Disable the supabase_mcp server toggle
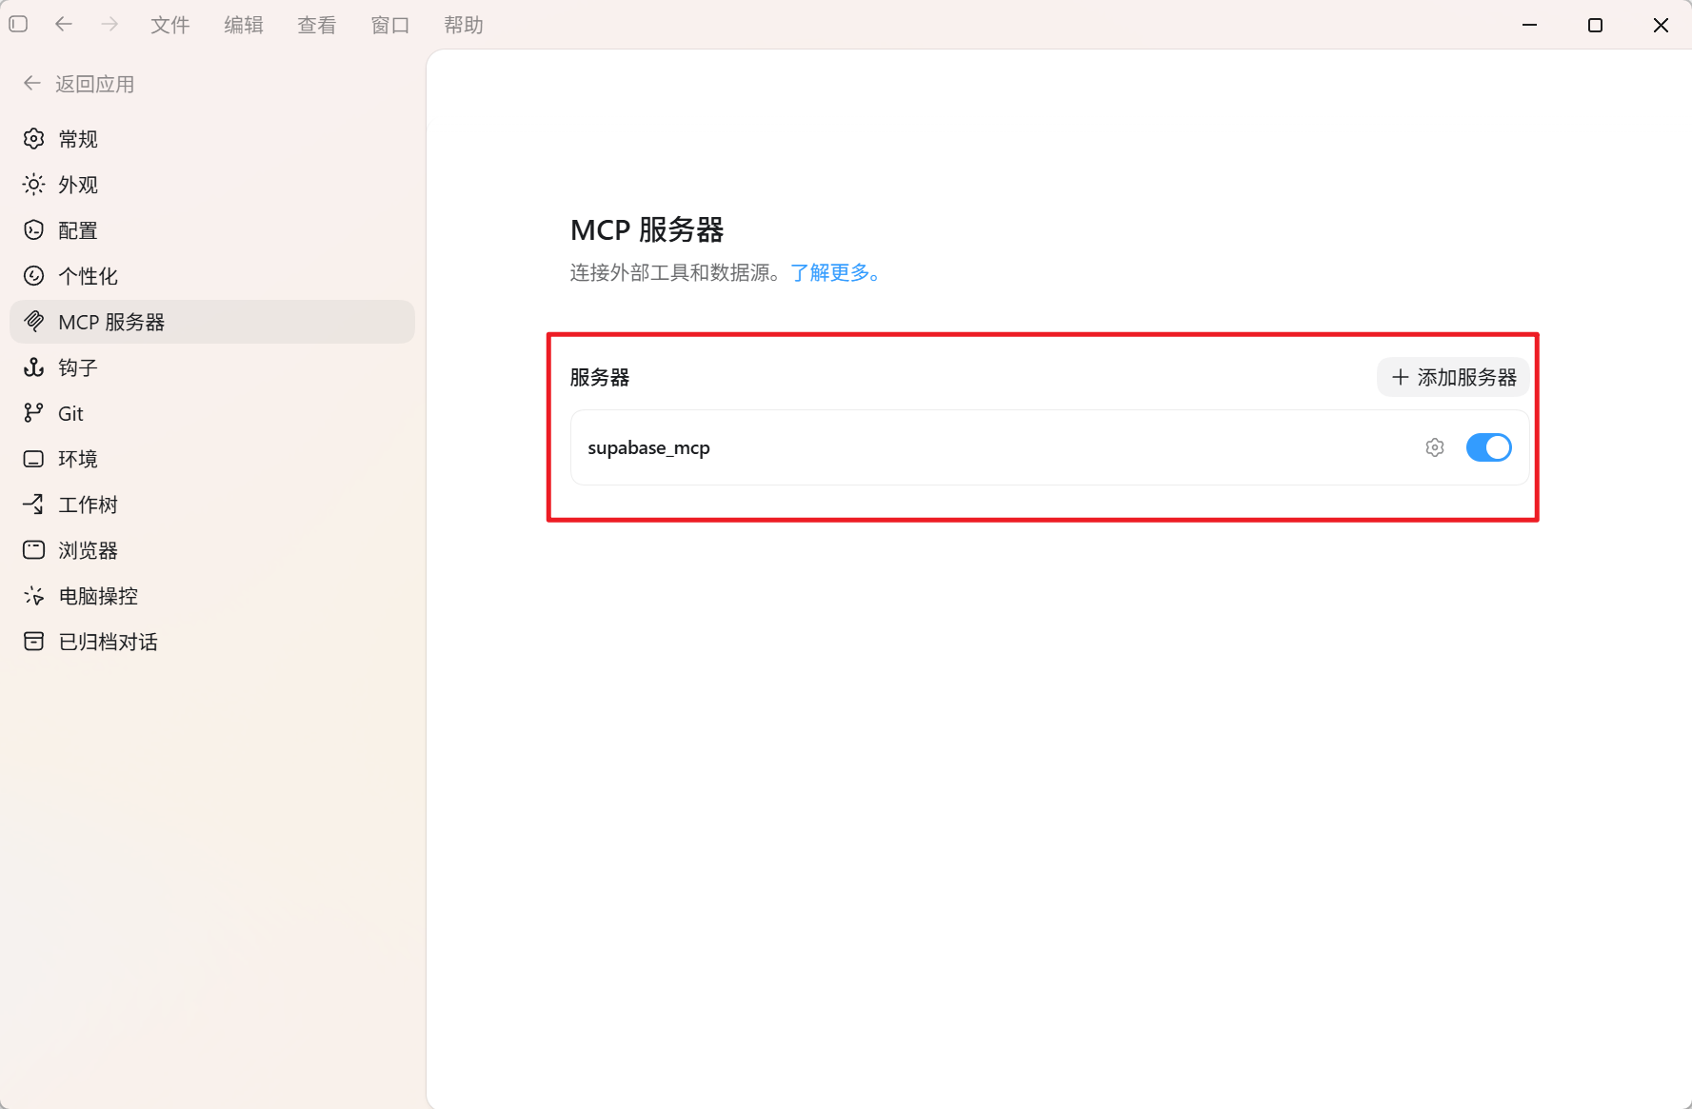 [1488, 447]
